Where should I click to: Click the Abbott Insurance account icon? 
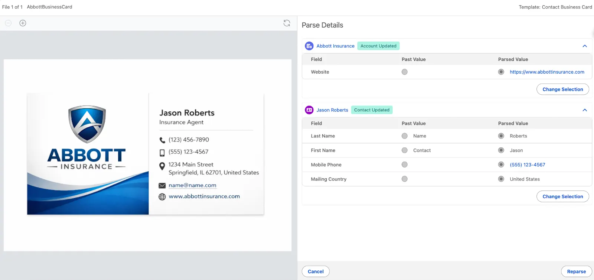pyautogui.click(x=309, y=46)
